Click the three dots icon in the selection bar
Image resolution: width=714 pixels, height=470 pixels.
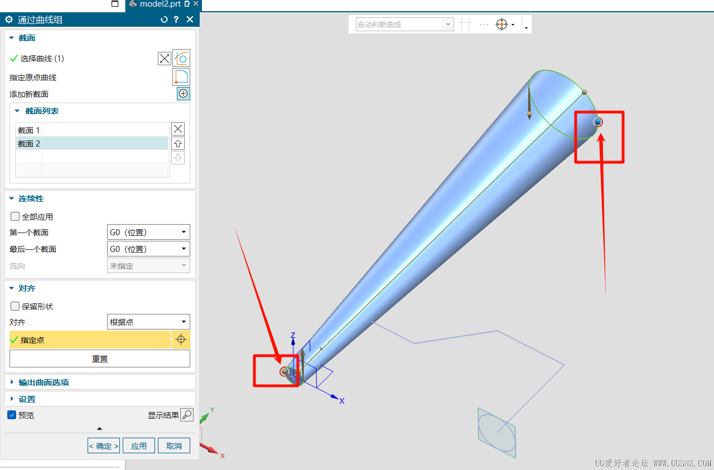tap(484, 25)
